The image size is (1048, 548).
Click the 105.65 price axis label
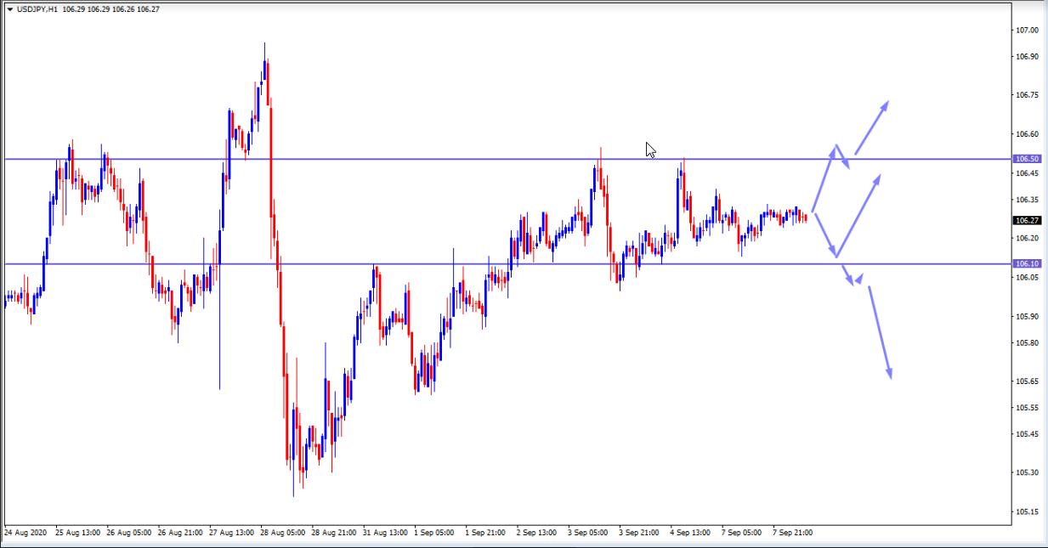click(x=1027, y=381)
